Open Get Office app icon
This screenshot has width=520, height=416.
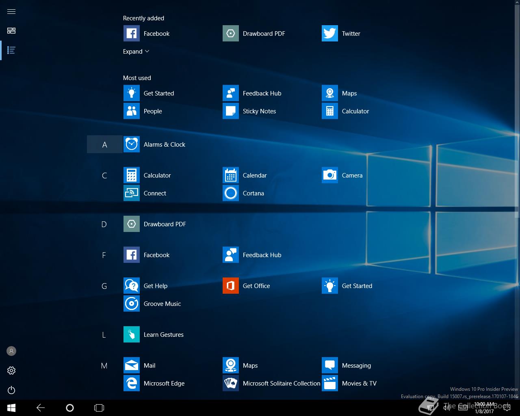tap(231, 286)
